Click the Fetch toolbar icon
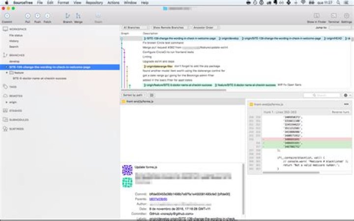354x221 pixels. [47, 16]
